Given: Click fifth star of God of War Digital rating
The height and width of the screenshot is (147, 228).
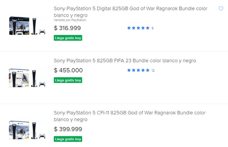Looking at the screenshot, I should coord(148,28).
